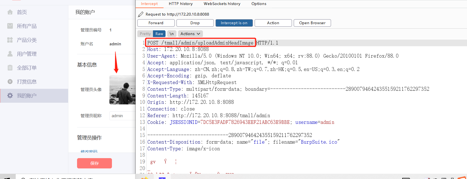This screenshot has width=467, height=179.
Task: Click the 全部订单 list icon
Action: click(10, 68)
